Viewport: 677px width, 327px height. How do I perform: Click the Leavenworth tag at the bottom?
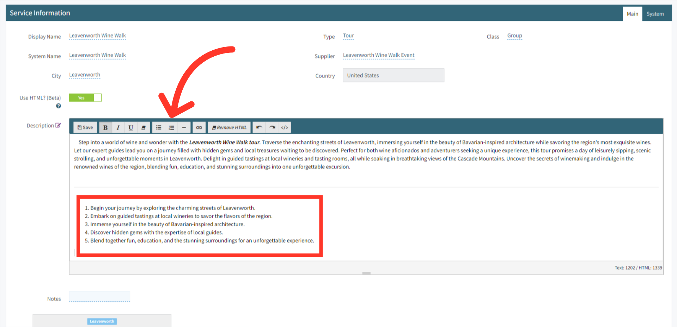click(102, 321)
